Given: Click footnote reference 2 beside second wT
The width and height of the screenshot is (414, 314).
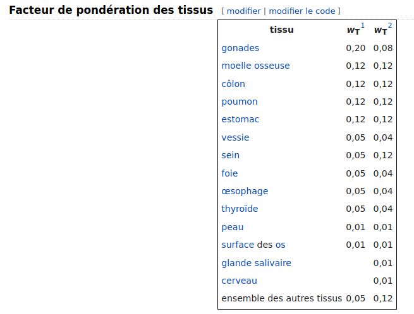Looking at the screenshot, I should 390,25.
